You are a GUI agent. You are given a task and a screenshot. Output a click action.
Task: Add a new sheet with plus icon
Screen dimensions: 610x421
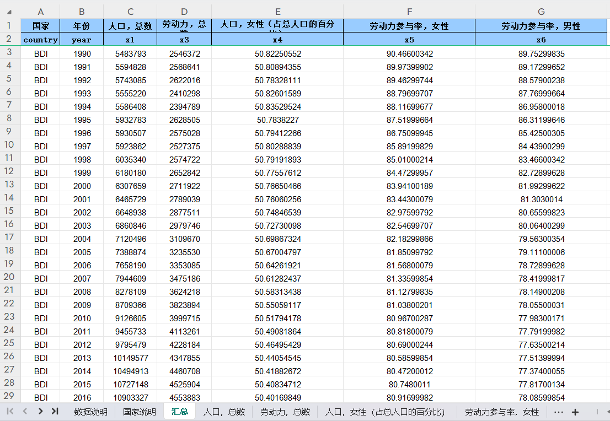pyautogui.click(x=575, y=412)
